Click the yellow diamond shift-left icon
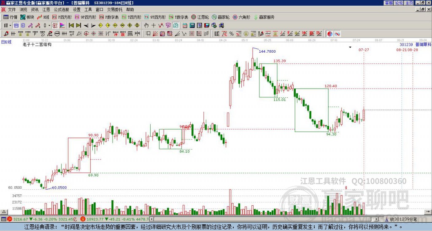Screen dimensions: 432x231 pyautogui.click(x=100, y=26)
